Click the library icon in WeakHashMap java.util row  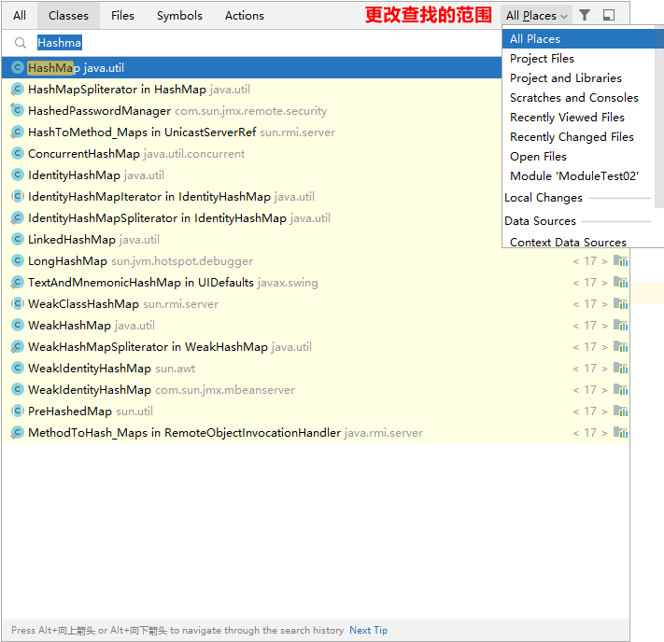pos(620,325)
